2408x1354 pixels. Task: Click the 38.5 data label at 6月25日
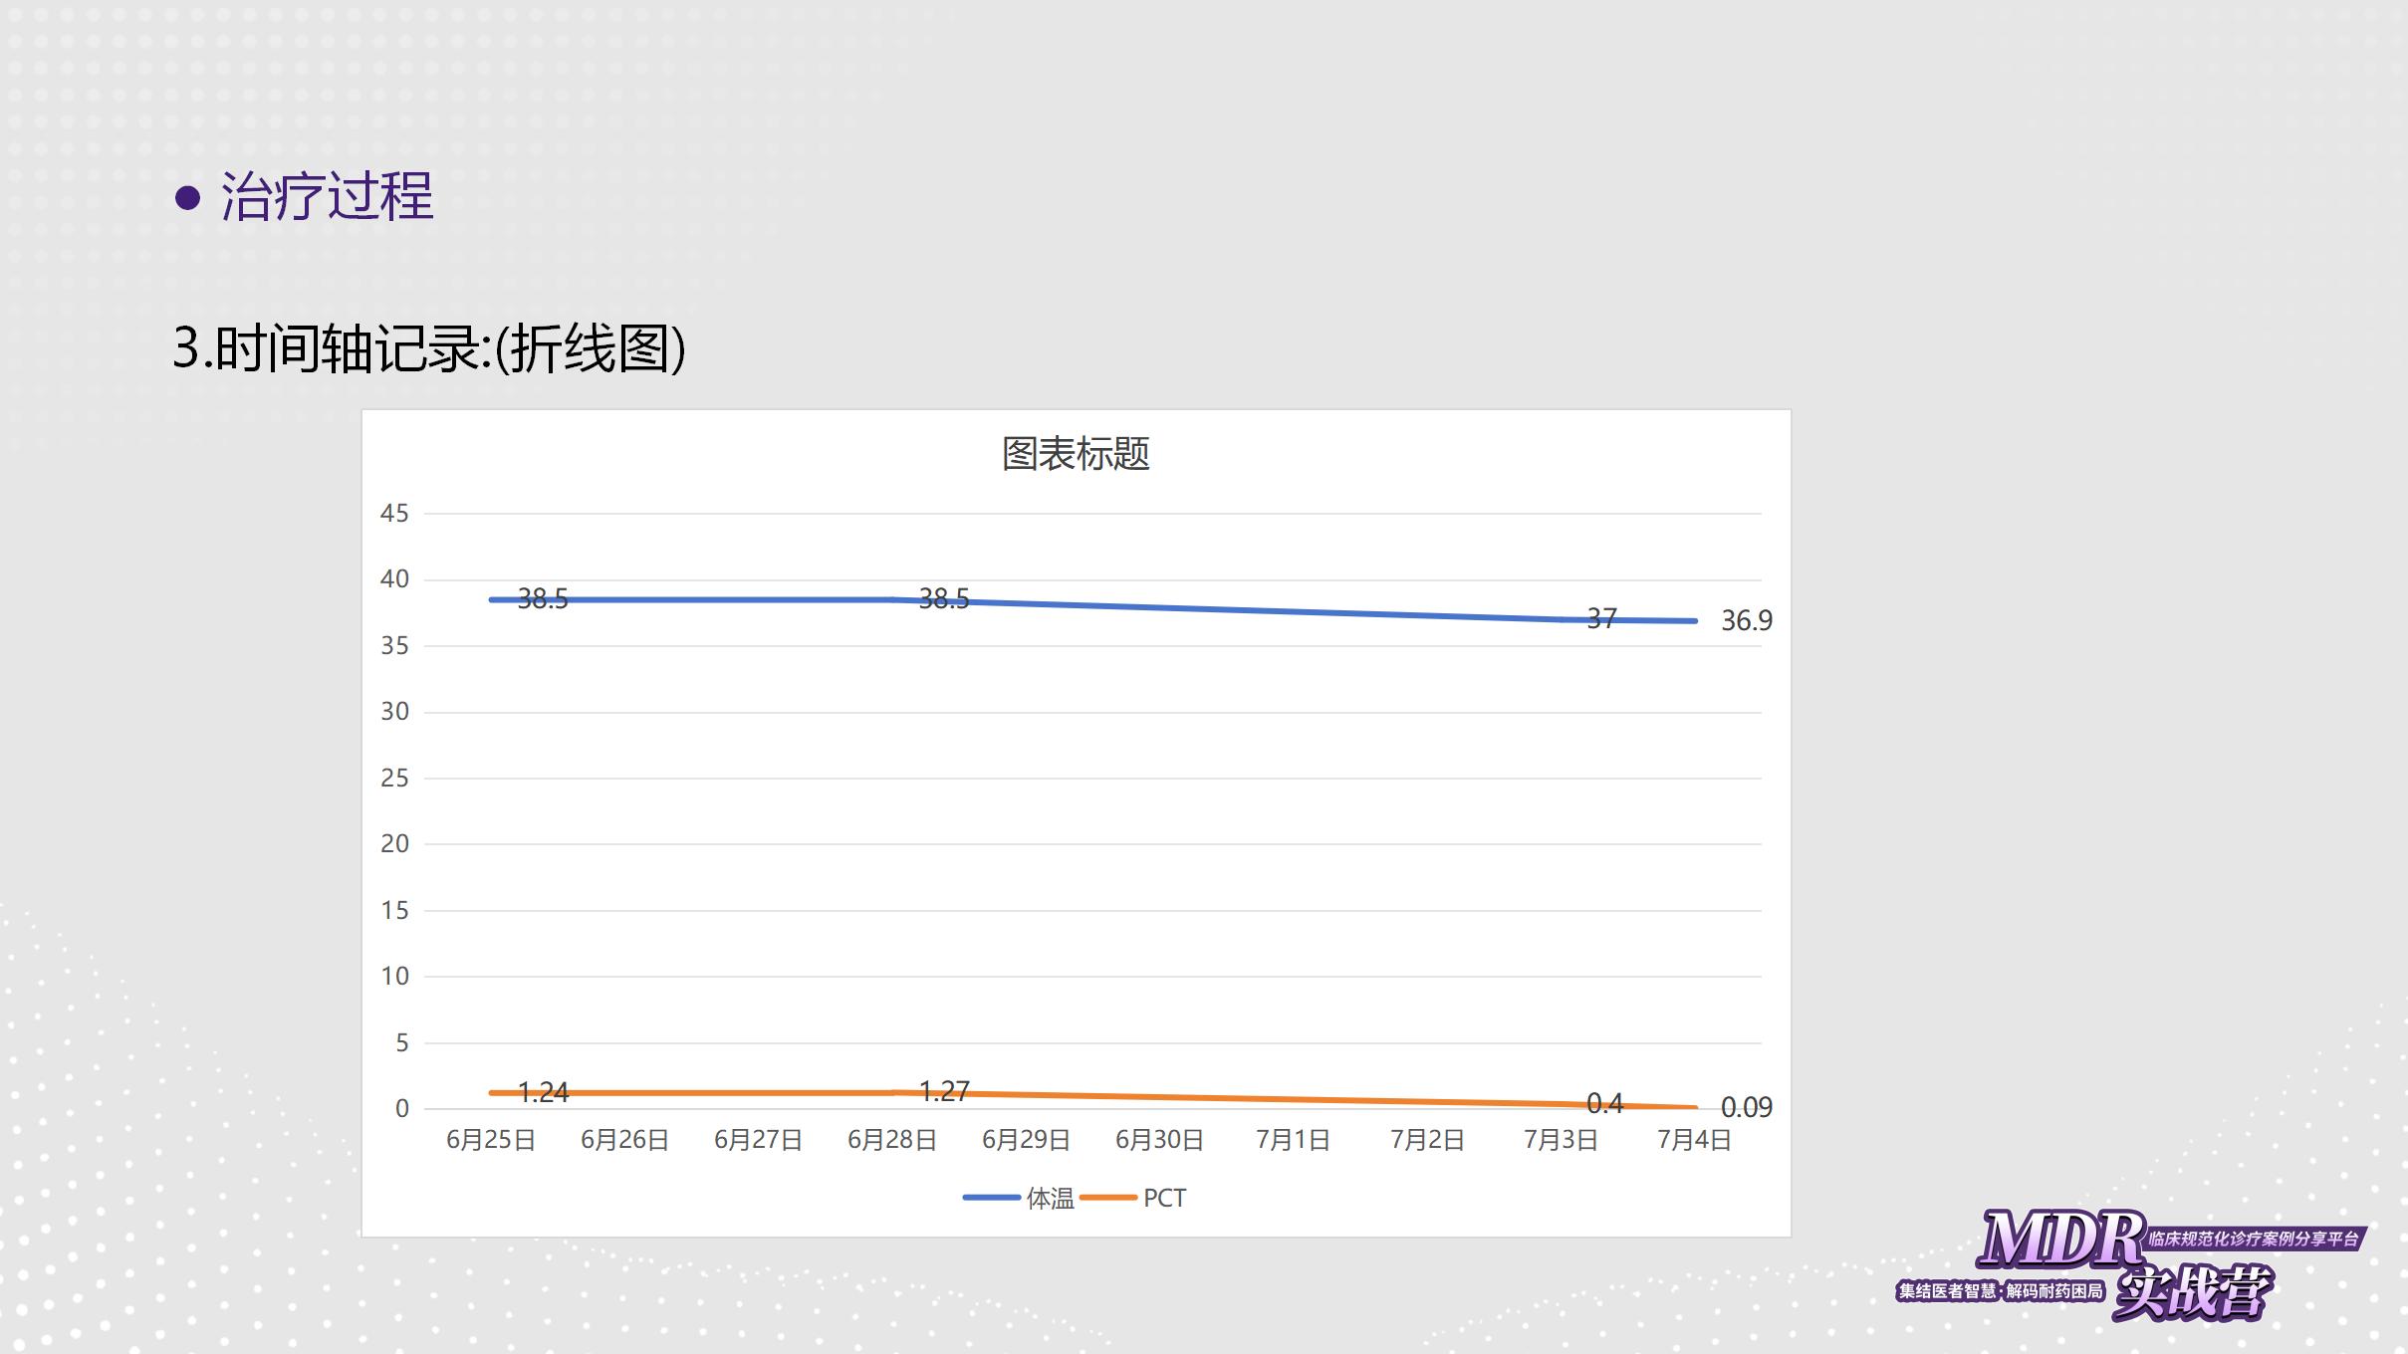coord(543,598)
